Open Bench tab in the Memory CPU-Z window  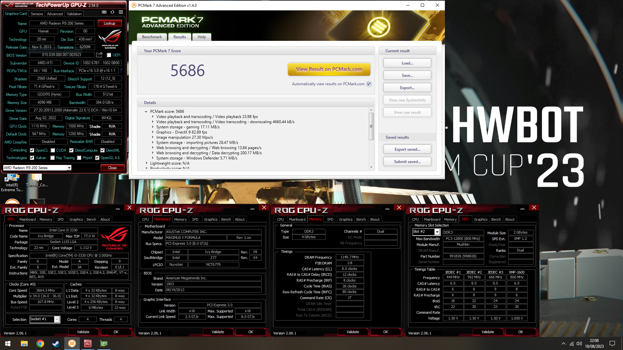361,219
